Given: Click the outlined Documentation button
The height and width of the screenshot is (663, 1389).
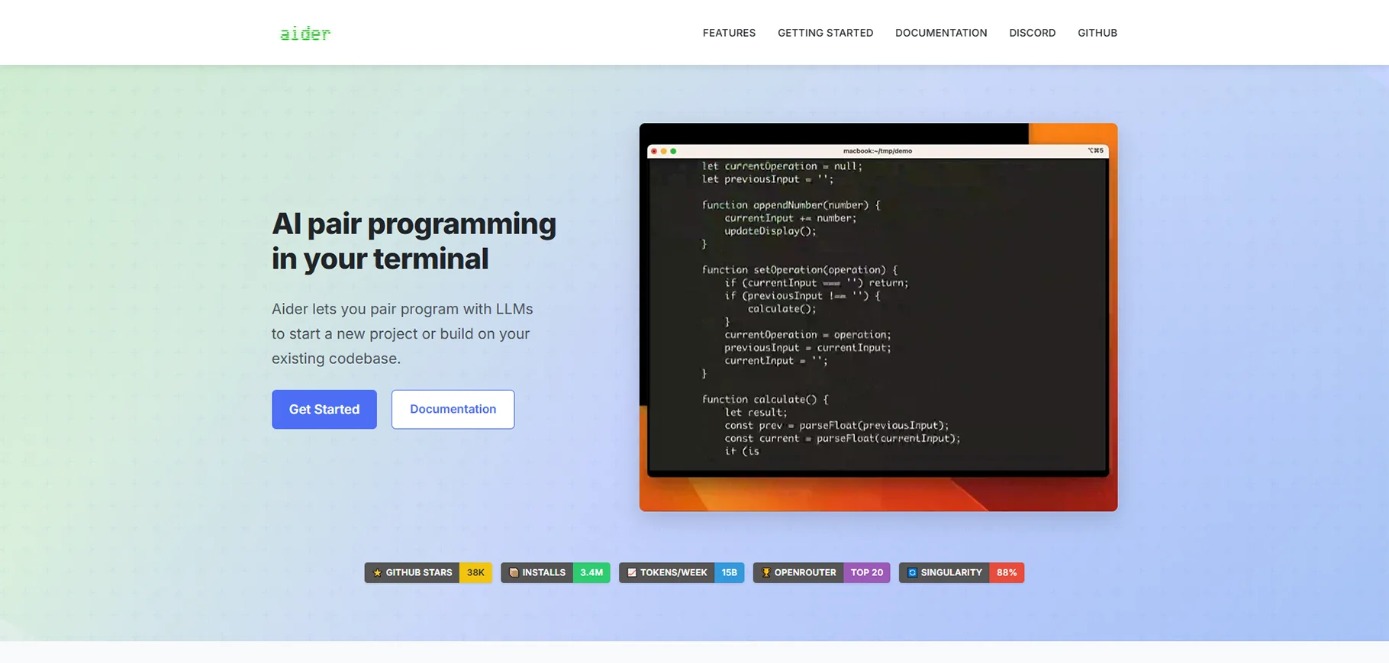Looking at the screenshot, I should click(453, 409).
